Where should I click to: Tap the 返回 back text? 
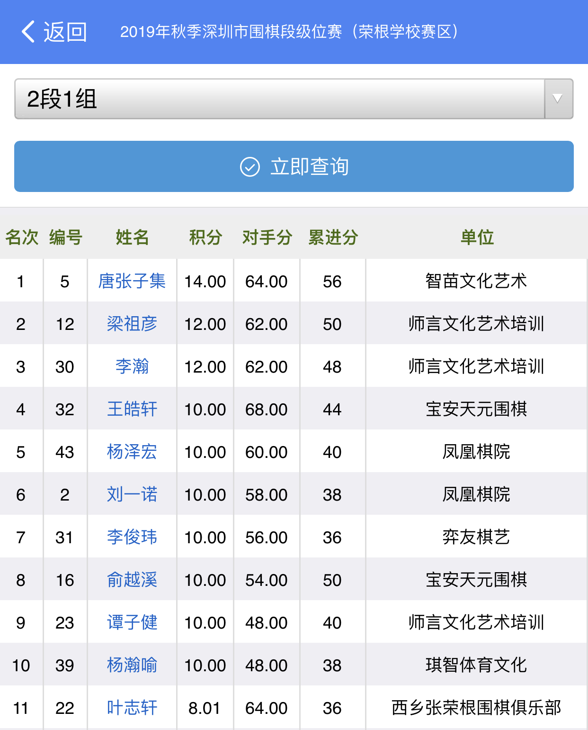(x=65, y=32)
